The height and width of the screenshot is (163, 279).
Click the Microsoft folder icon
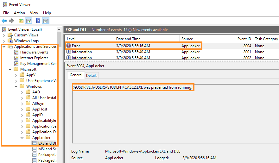[x=16, y=69]
